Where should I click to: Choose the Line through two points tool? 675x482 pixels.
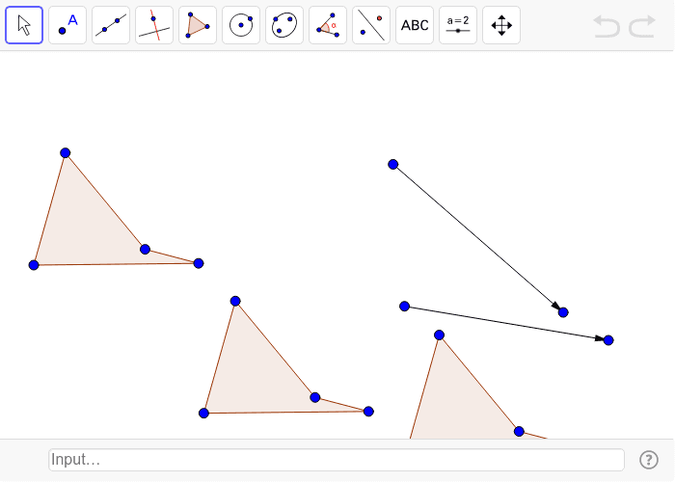pos(111,25)
